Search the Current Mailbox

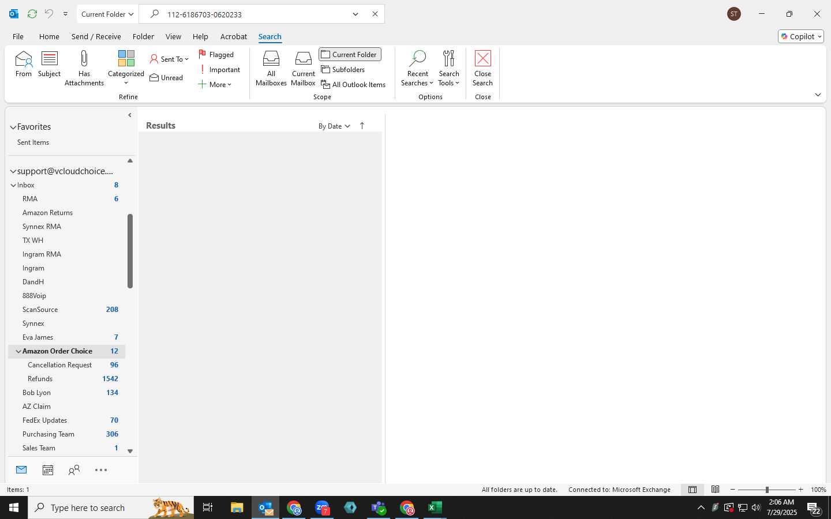[304, 68]
